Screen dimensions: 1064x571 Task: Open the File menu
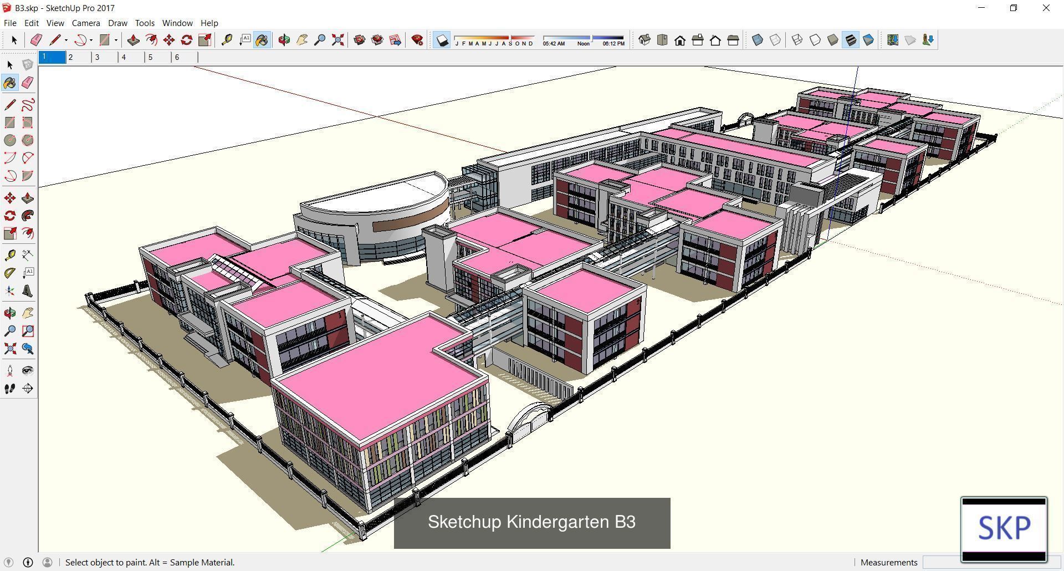click(x=10, y=23)
